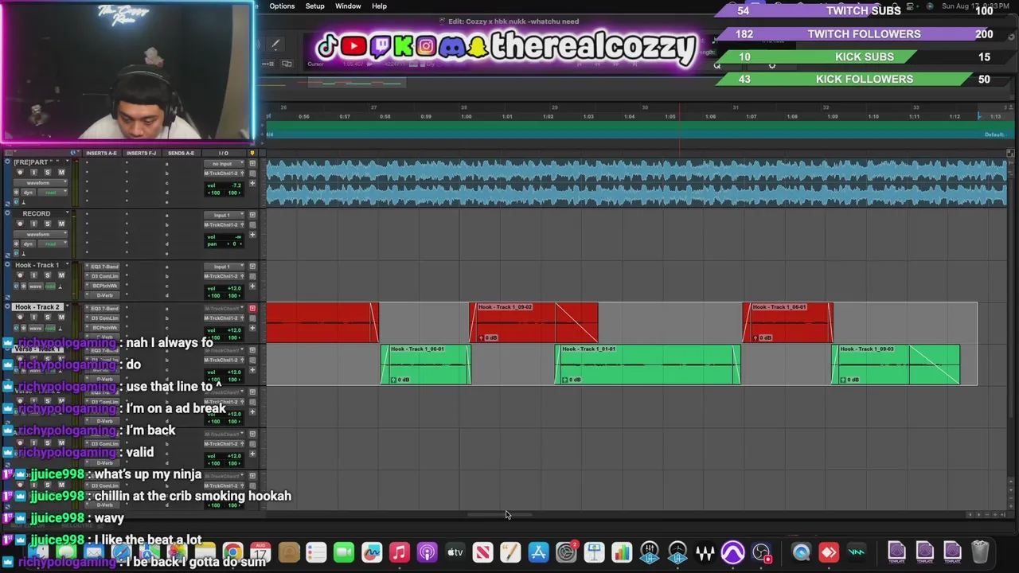Open Google Chrome from the dock
The image size is (1019, 573).
pyautogui.click(x=232, y=552)
